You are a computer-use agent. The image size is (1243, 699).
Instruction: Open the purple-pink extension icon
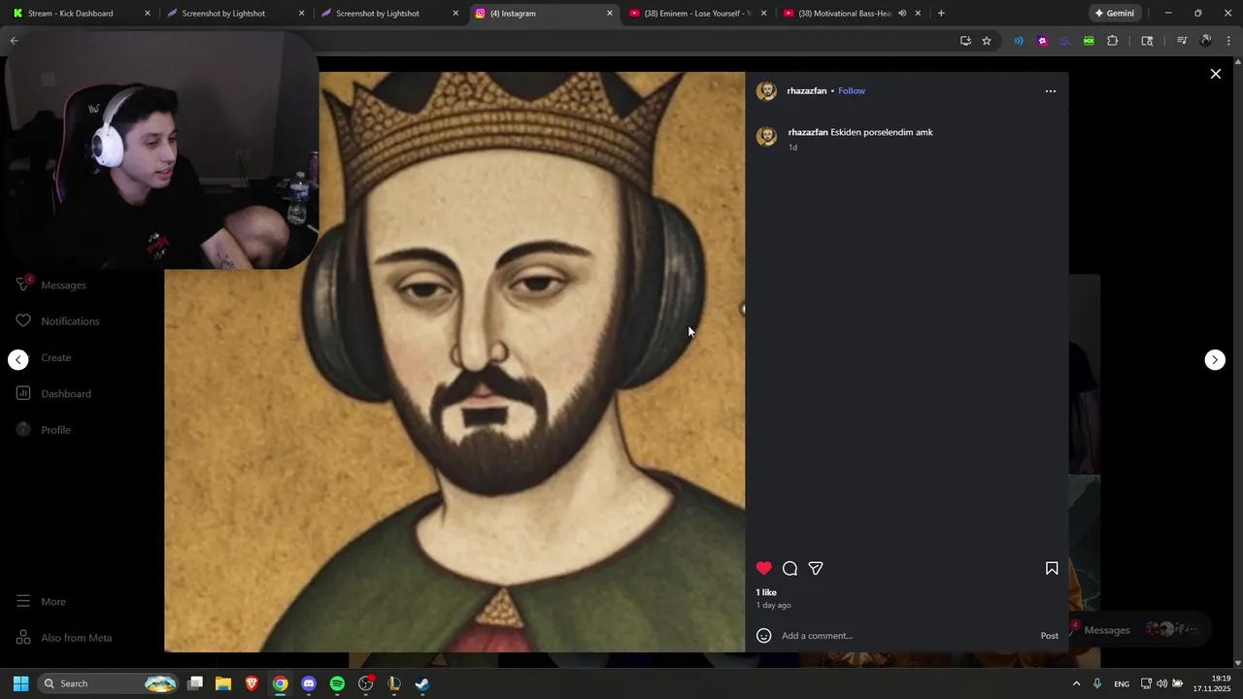click(x=1042, y=41)
